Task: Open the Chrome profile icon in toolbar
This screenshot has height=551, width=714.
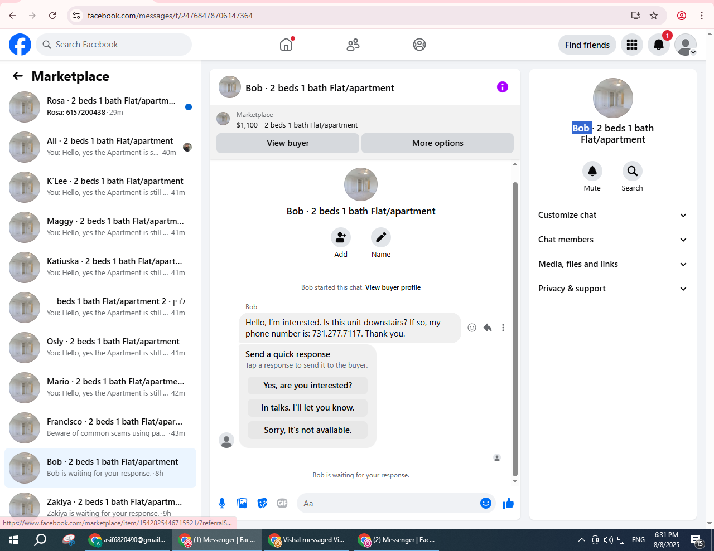Action: click(682, 16)
